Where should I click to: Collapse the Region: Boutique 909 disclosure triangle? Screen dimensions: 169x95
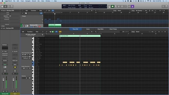[x=1, y=11]
